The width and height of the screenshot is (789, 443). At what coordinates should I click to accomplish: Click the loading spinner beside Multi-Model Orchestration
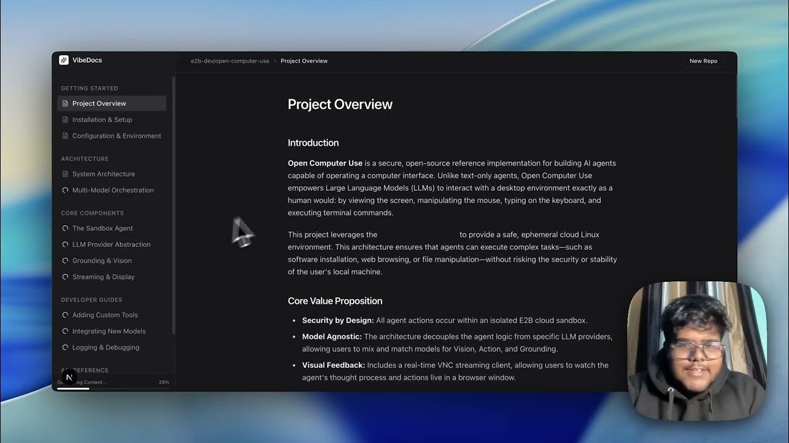point(65,190)
